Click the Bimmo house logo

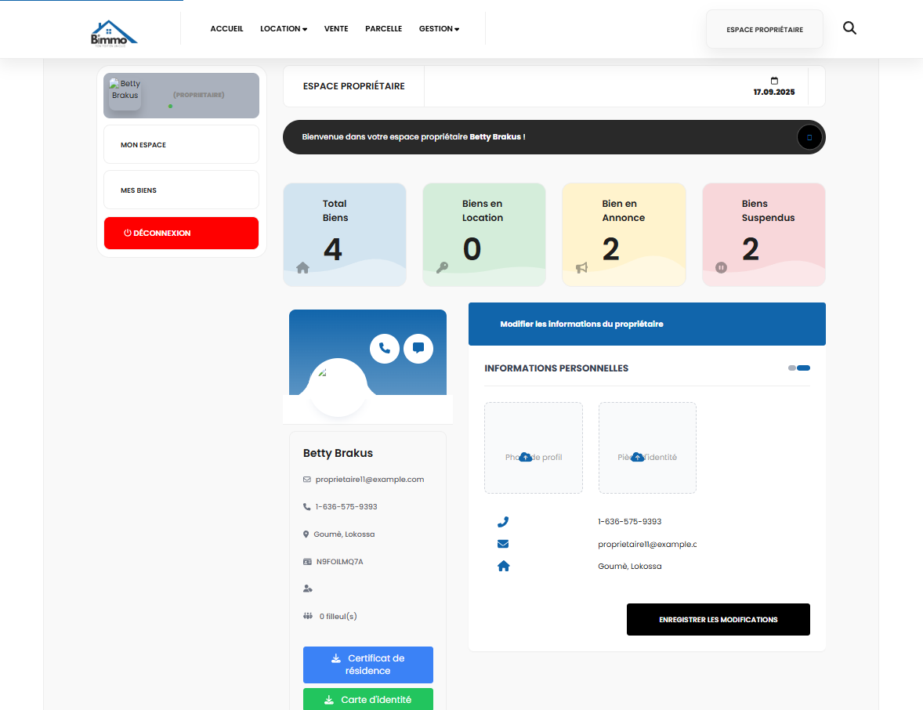tap(114, 33)
